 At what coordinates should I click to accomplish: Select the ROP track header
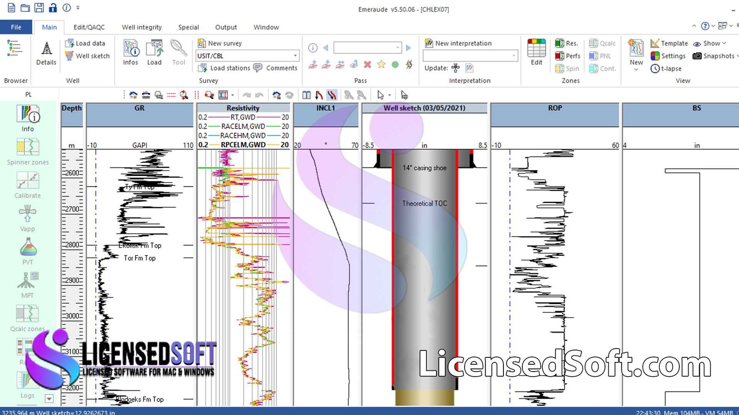[x=555, y=115]
